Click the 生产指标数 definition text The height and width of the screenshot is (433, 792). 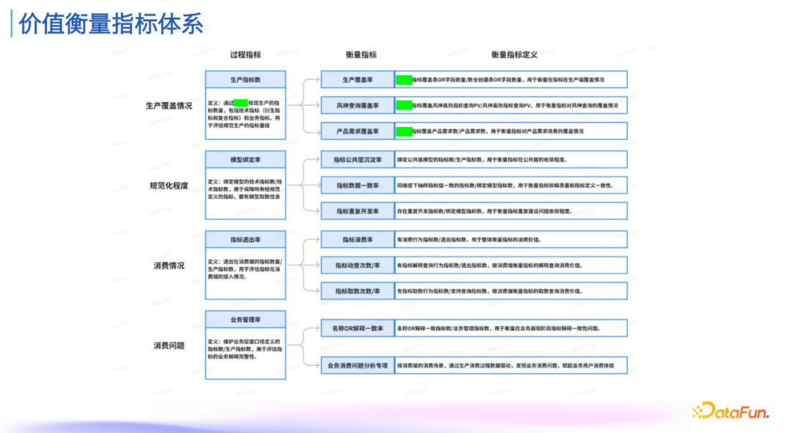click(245, 114)
